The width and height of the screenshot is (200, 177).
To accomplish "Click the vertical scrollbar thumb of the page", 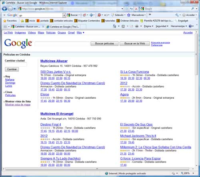I will [196, 54].
